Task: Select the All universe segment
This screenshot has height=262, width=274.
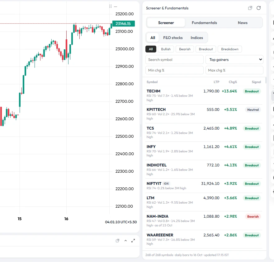Action: [153, 38]
